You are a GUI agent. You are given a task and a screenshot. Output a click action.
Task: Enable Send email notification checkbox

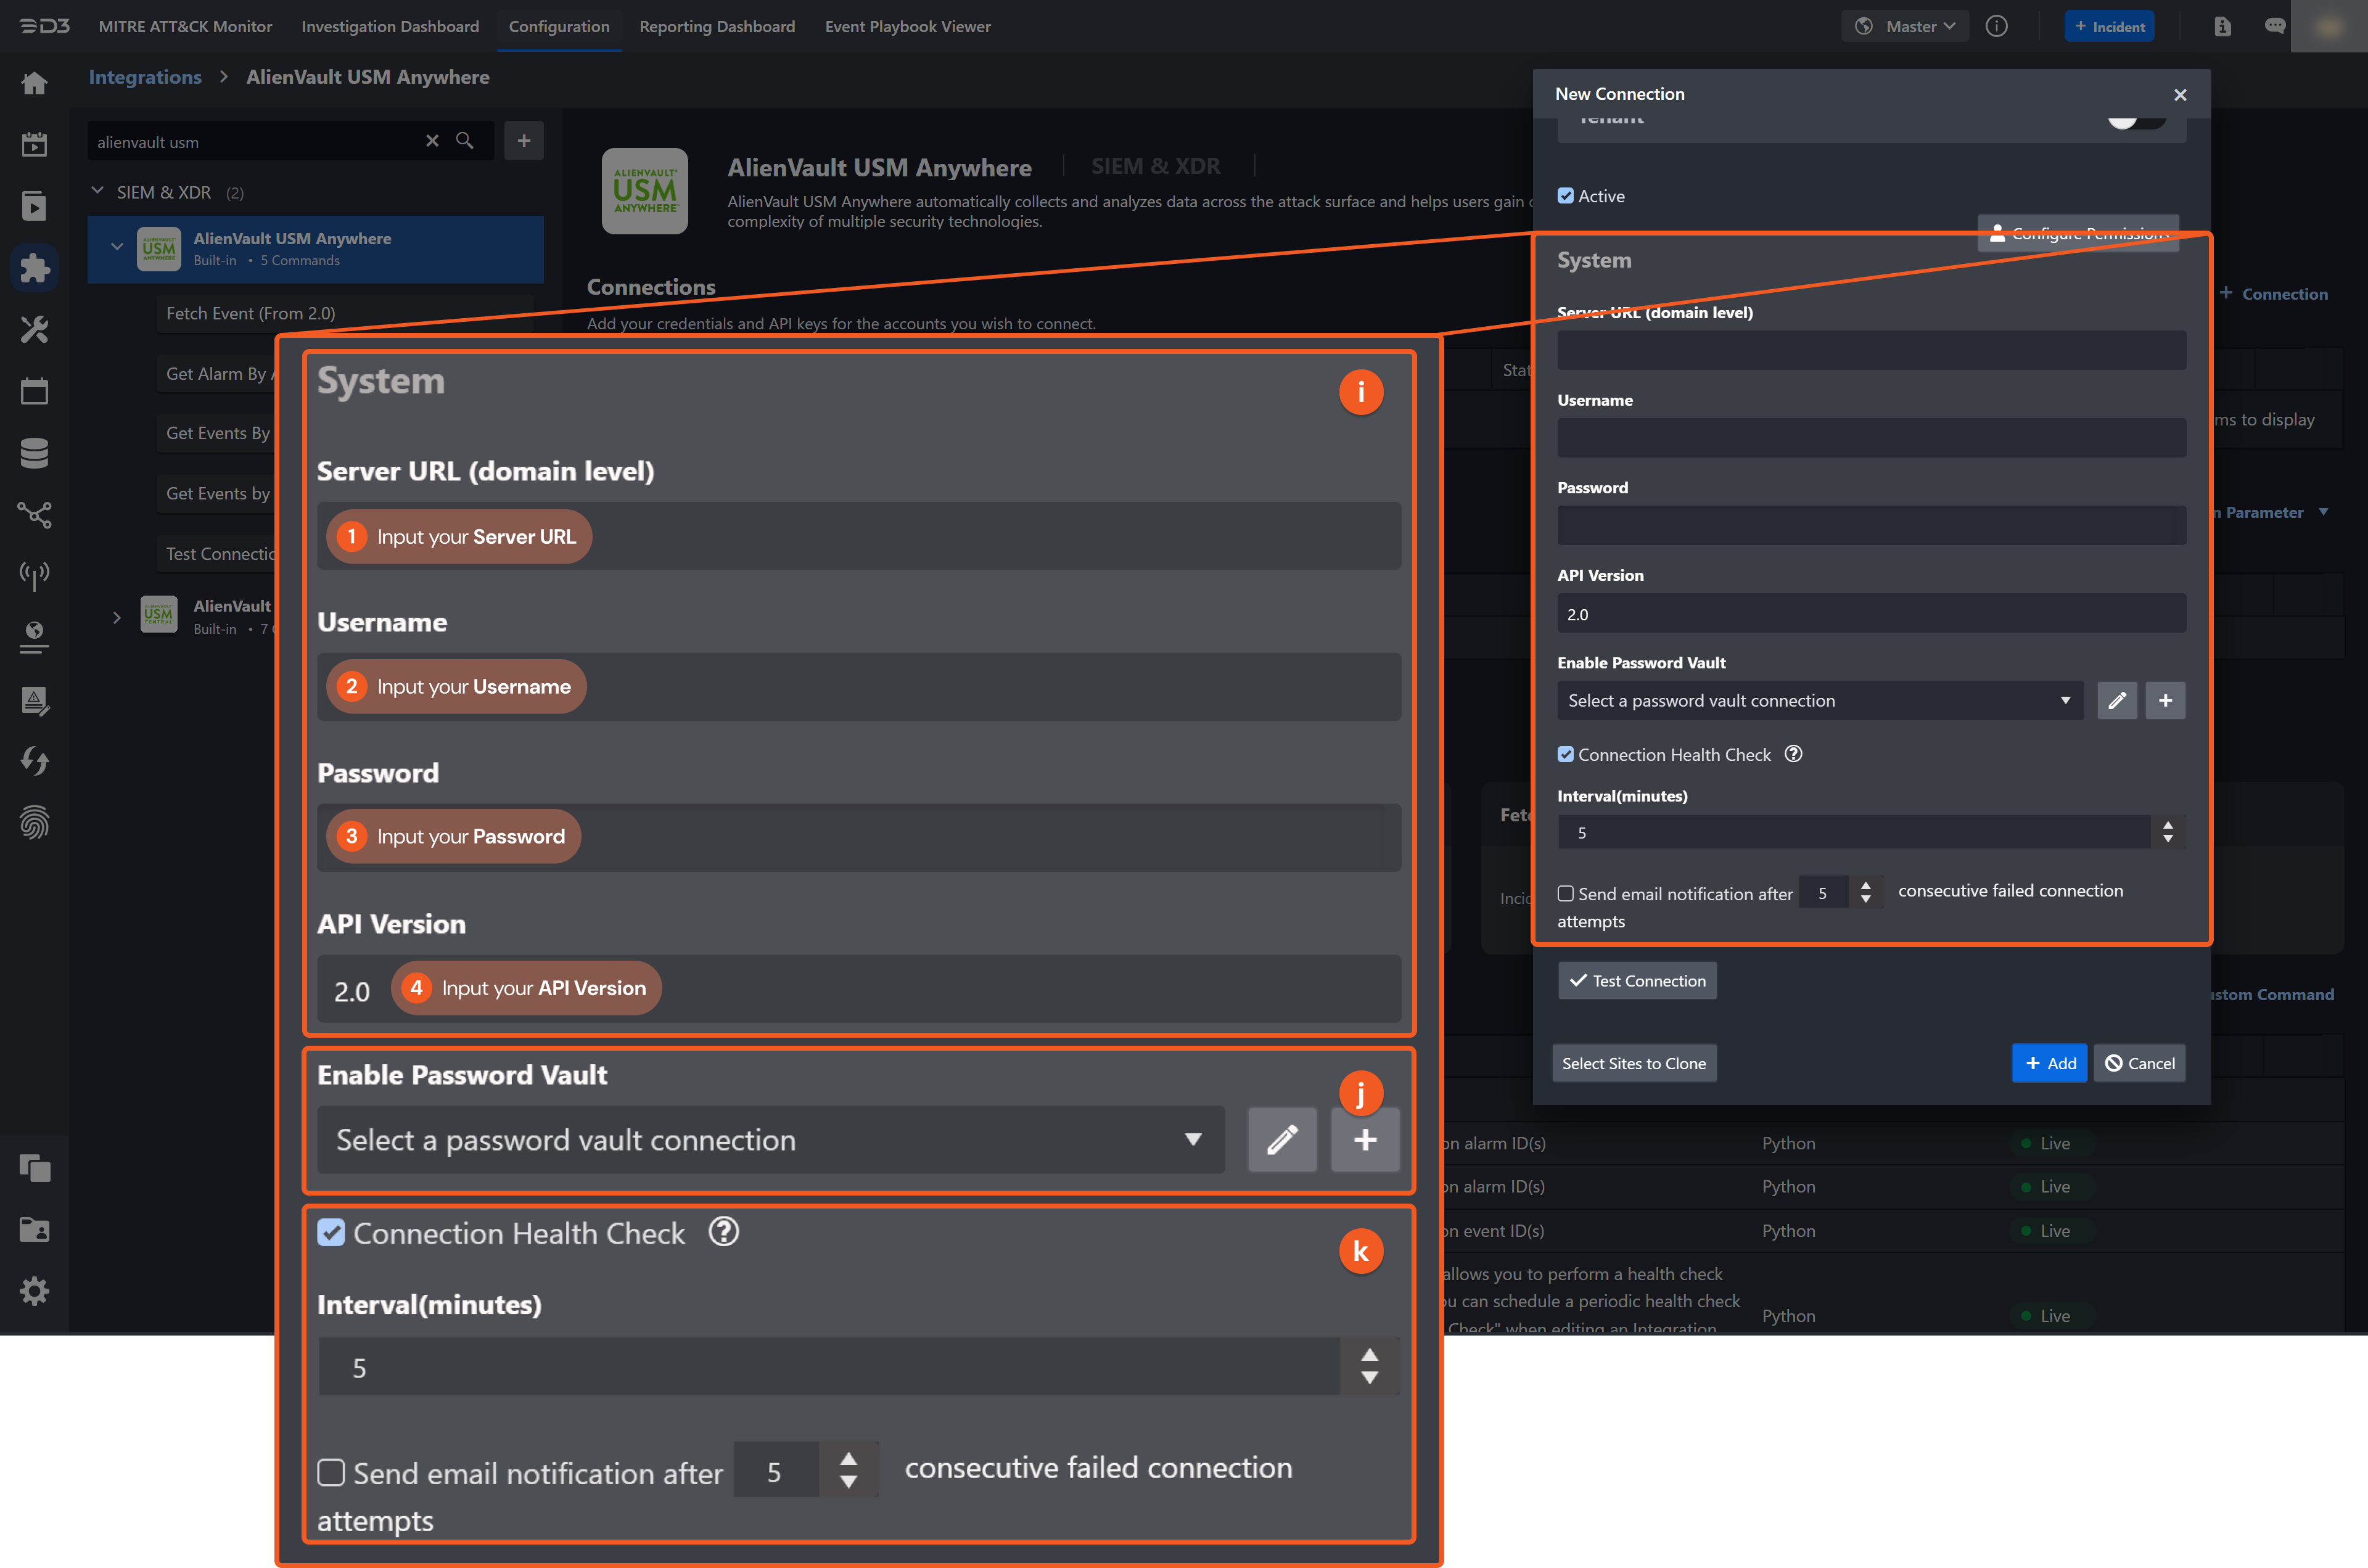(1566, 894)
